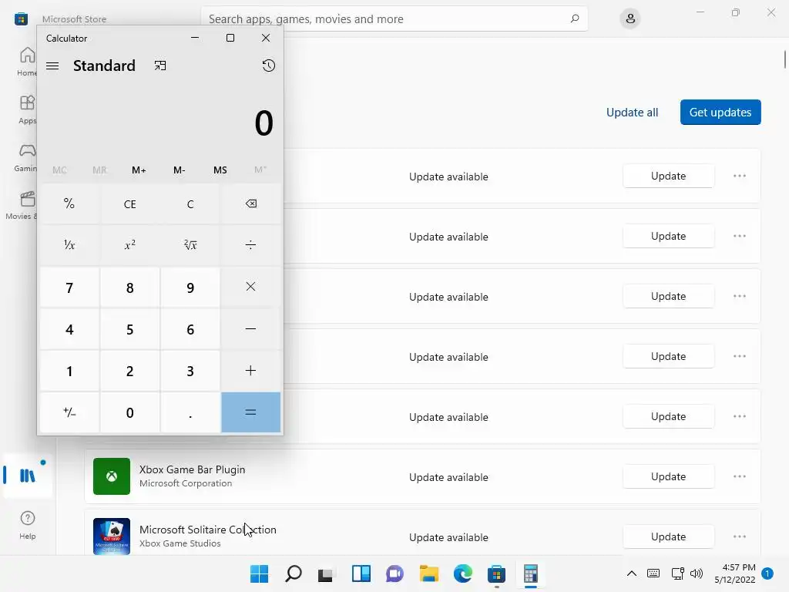789x592 pixels.
Task: Open Calculator history panel
Action: (269, 66)
